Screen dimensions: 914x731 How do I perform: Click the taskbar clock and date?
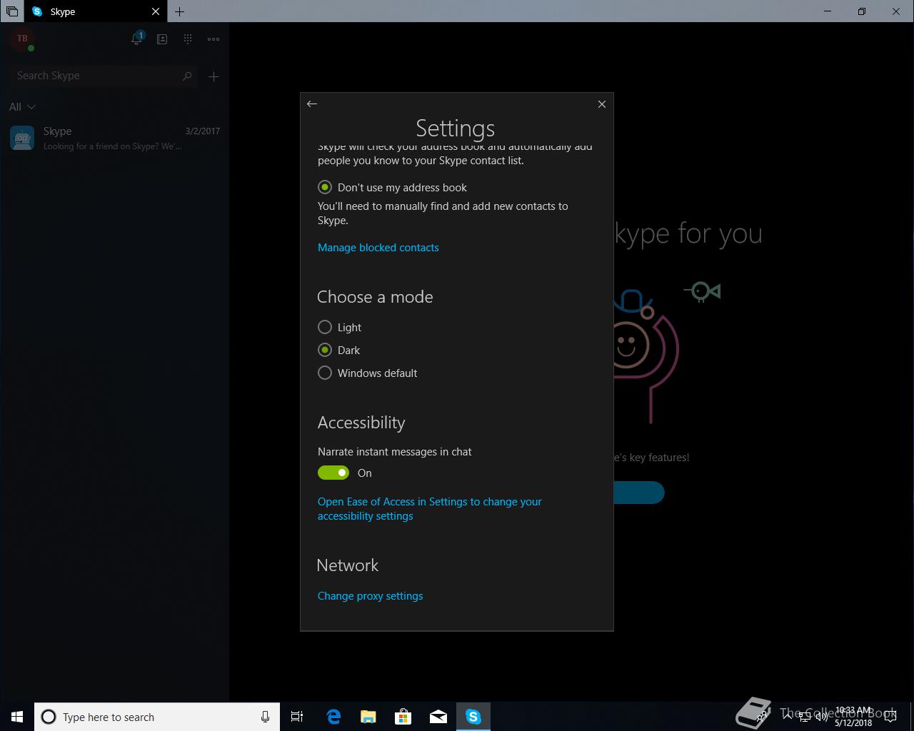[x=853, y=717]
